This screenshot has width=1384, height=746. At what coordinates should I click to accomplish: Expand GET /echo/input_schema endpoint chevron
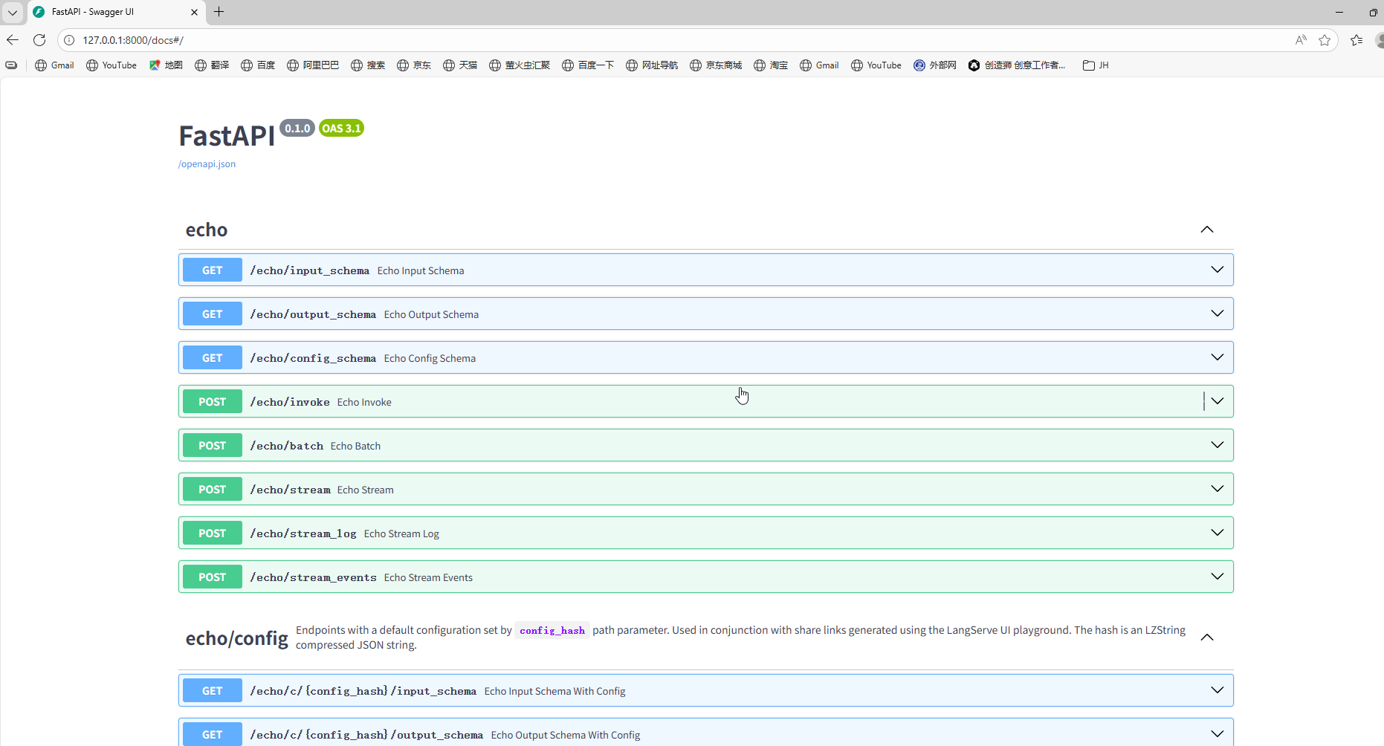pyautogui.click(x=1218, y=270)
